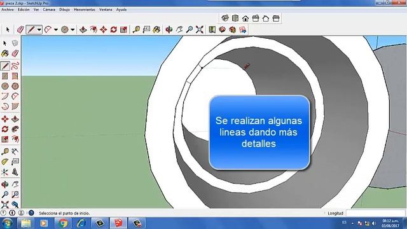Open the Windows Start button
Viewport: 407px width, 229px height.
(x=7, y=223)
